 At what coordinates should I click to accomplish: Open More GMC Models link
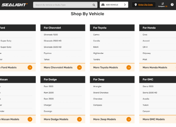[x=153, y=119]
